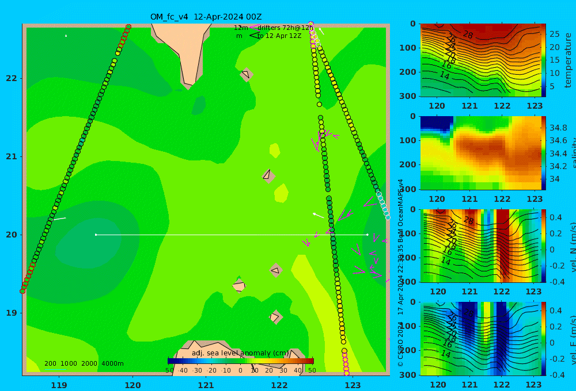
Task: Click the northward velocity section plot
Action: click(x=480, y=246)
